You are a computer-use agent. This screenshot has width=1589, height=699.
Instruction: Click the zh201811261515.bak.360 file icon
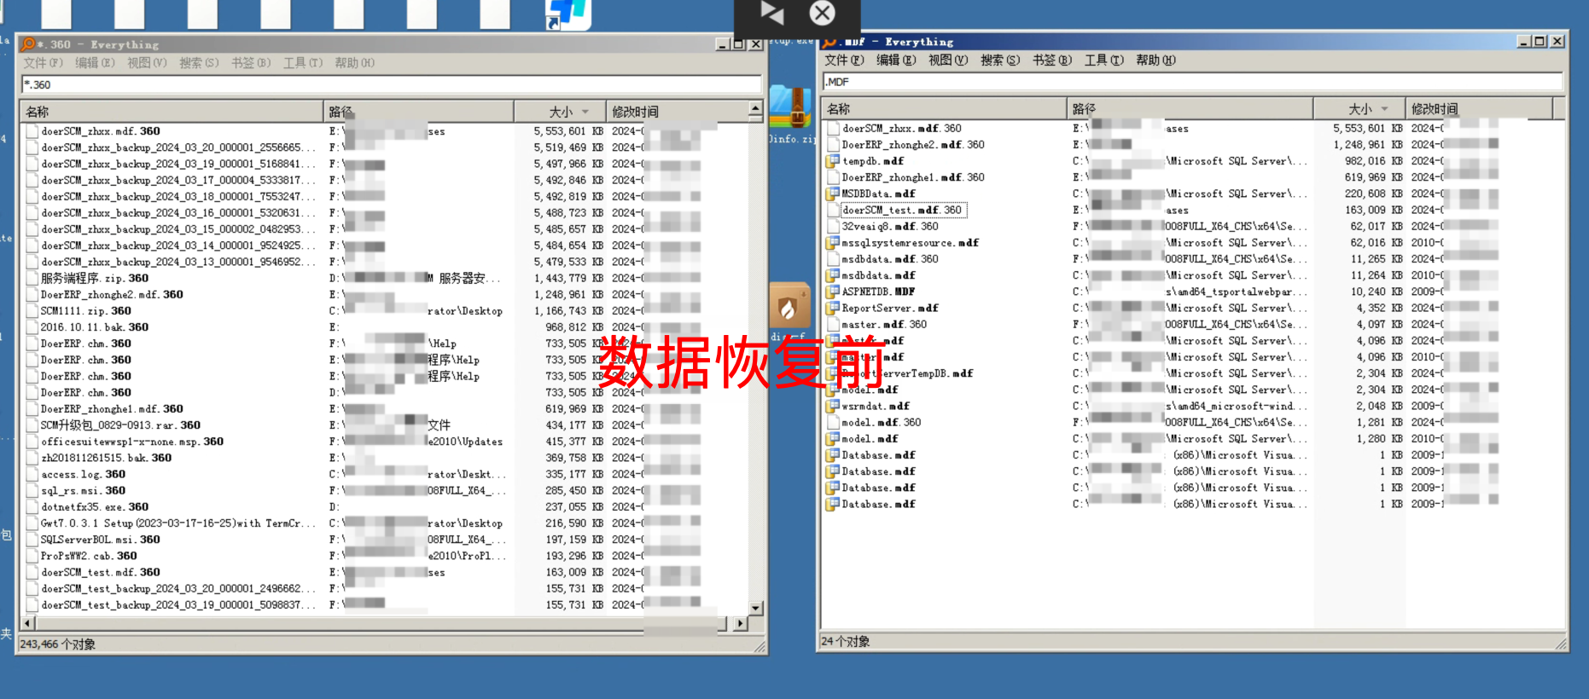pyautogui.click(x=32, y=458)
